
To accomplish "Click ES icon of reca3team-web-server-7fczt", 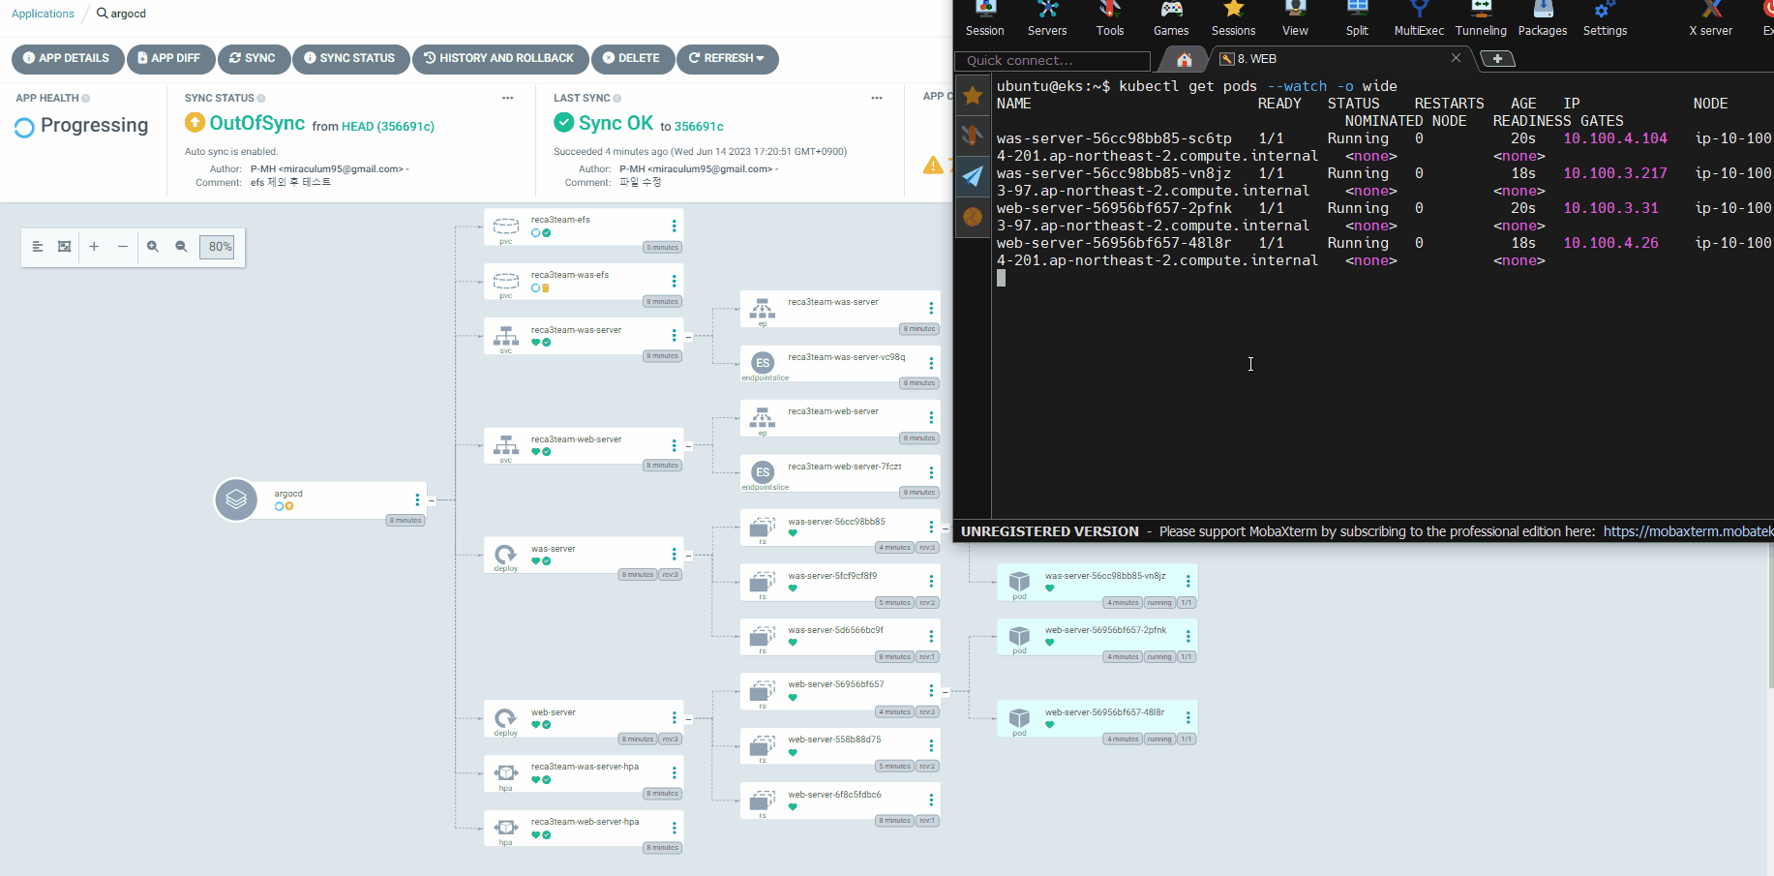I will pos(763,472).
